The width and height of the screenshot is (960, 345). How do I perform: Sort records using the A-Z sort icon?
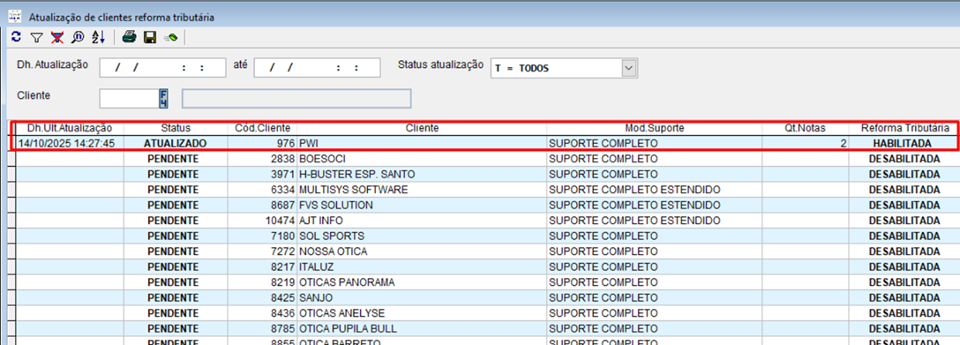(x=98, y=38)
